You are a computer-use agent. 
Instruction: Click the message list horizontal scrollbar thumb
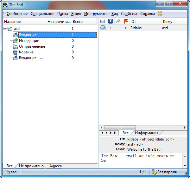click(x=120, y=127)
